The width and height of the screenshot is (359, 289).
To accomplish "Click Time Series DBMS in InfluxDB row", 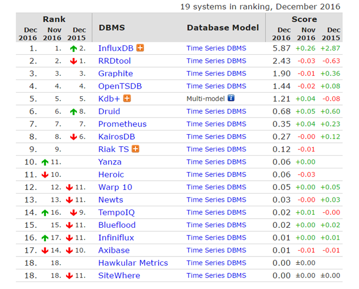I will pyautogui.click(x=217, y=48).
